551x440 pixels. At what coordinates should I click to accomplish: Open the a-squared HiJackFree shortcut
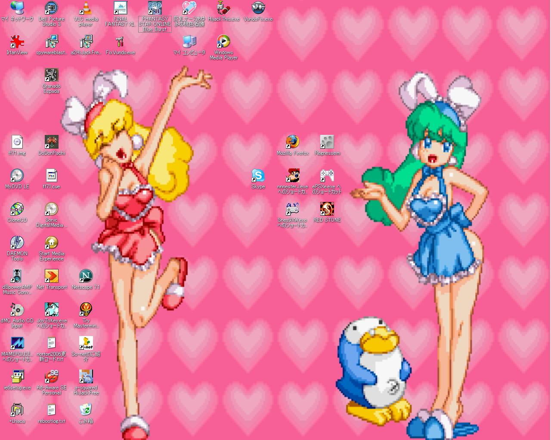(86, 376)
